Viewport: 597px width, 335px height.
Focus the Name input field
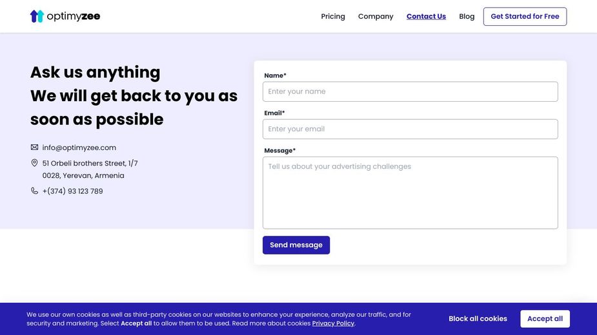pos(410,91)
